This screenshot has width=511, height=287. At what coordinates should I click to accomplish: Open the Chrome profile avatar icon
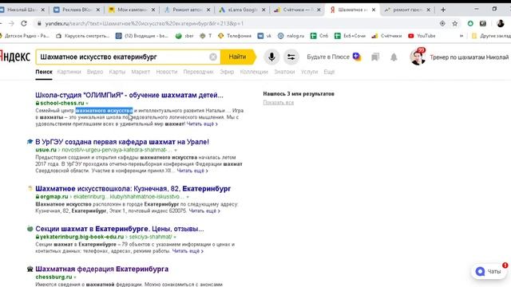coord(501,23)
